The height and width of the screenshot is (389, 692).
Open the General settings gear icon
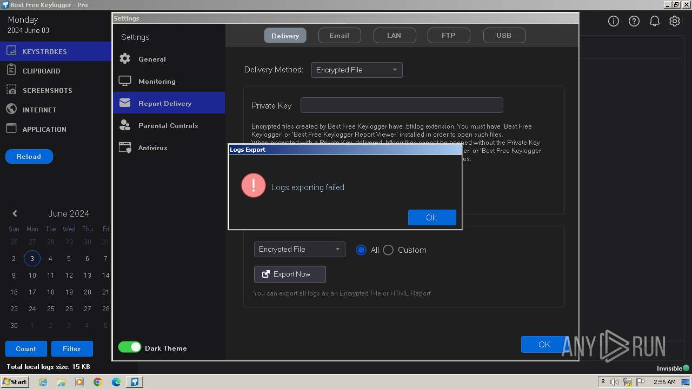tap(125, 59)
